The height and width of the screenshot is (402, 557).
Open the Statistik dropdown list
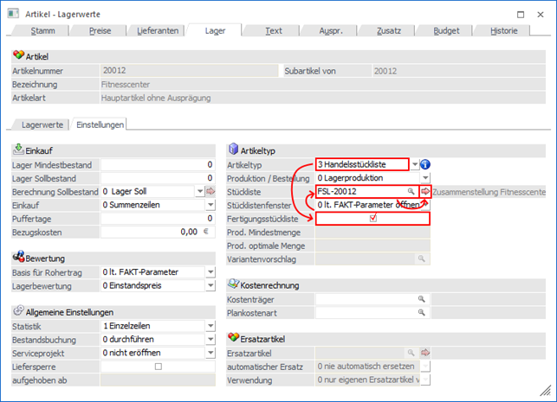pyautogui.click(x=210, y=326)
